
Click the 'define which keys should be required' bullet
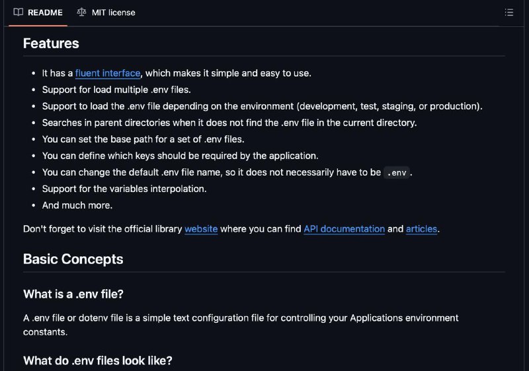[x=180, y=156]
